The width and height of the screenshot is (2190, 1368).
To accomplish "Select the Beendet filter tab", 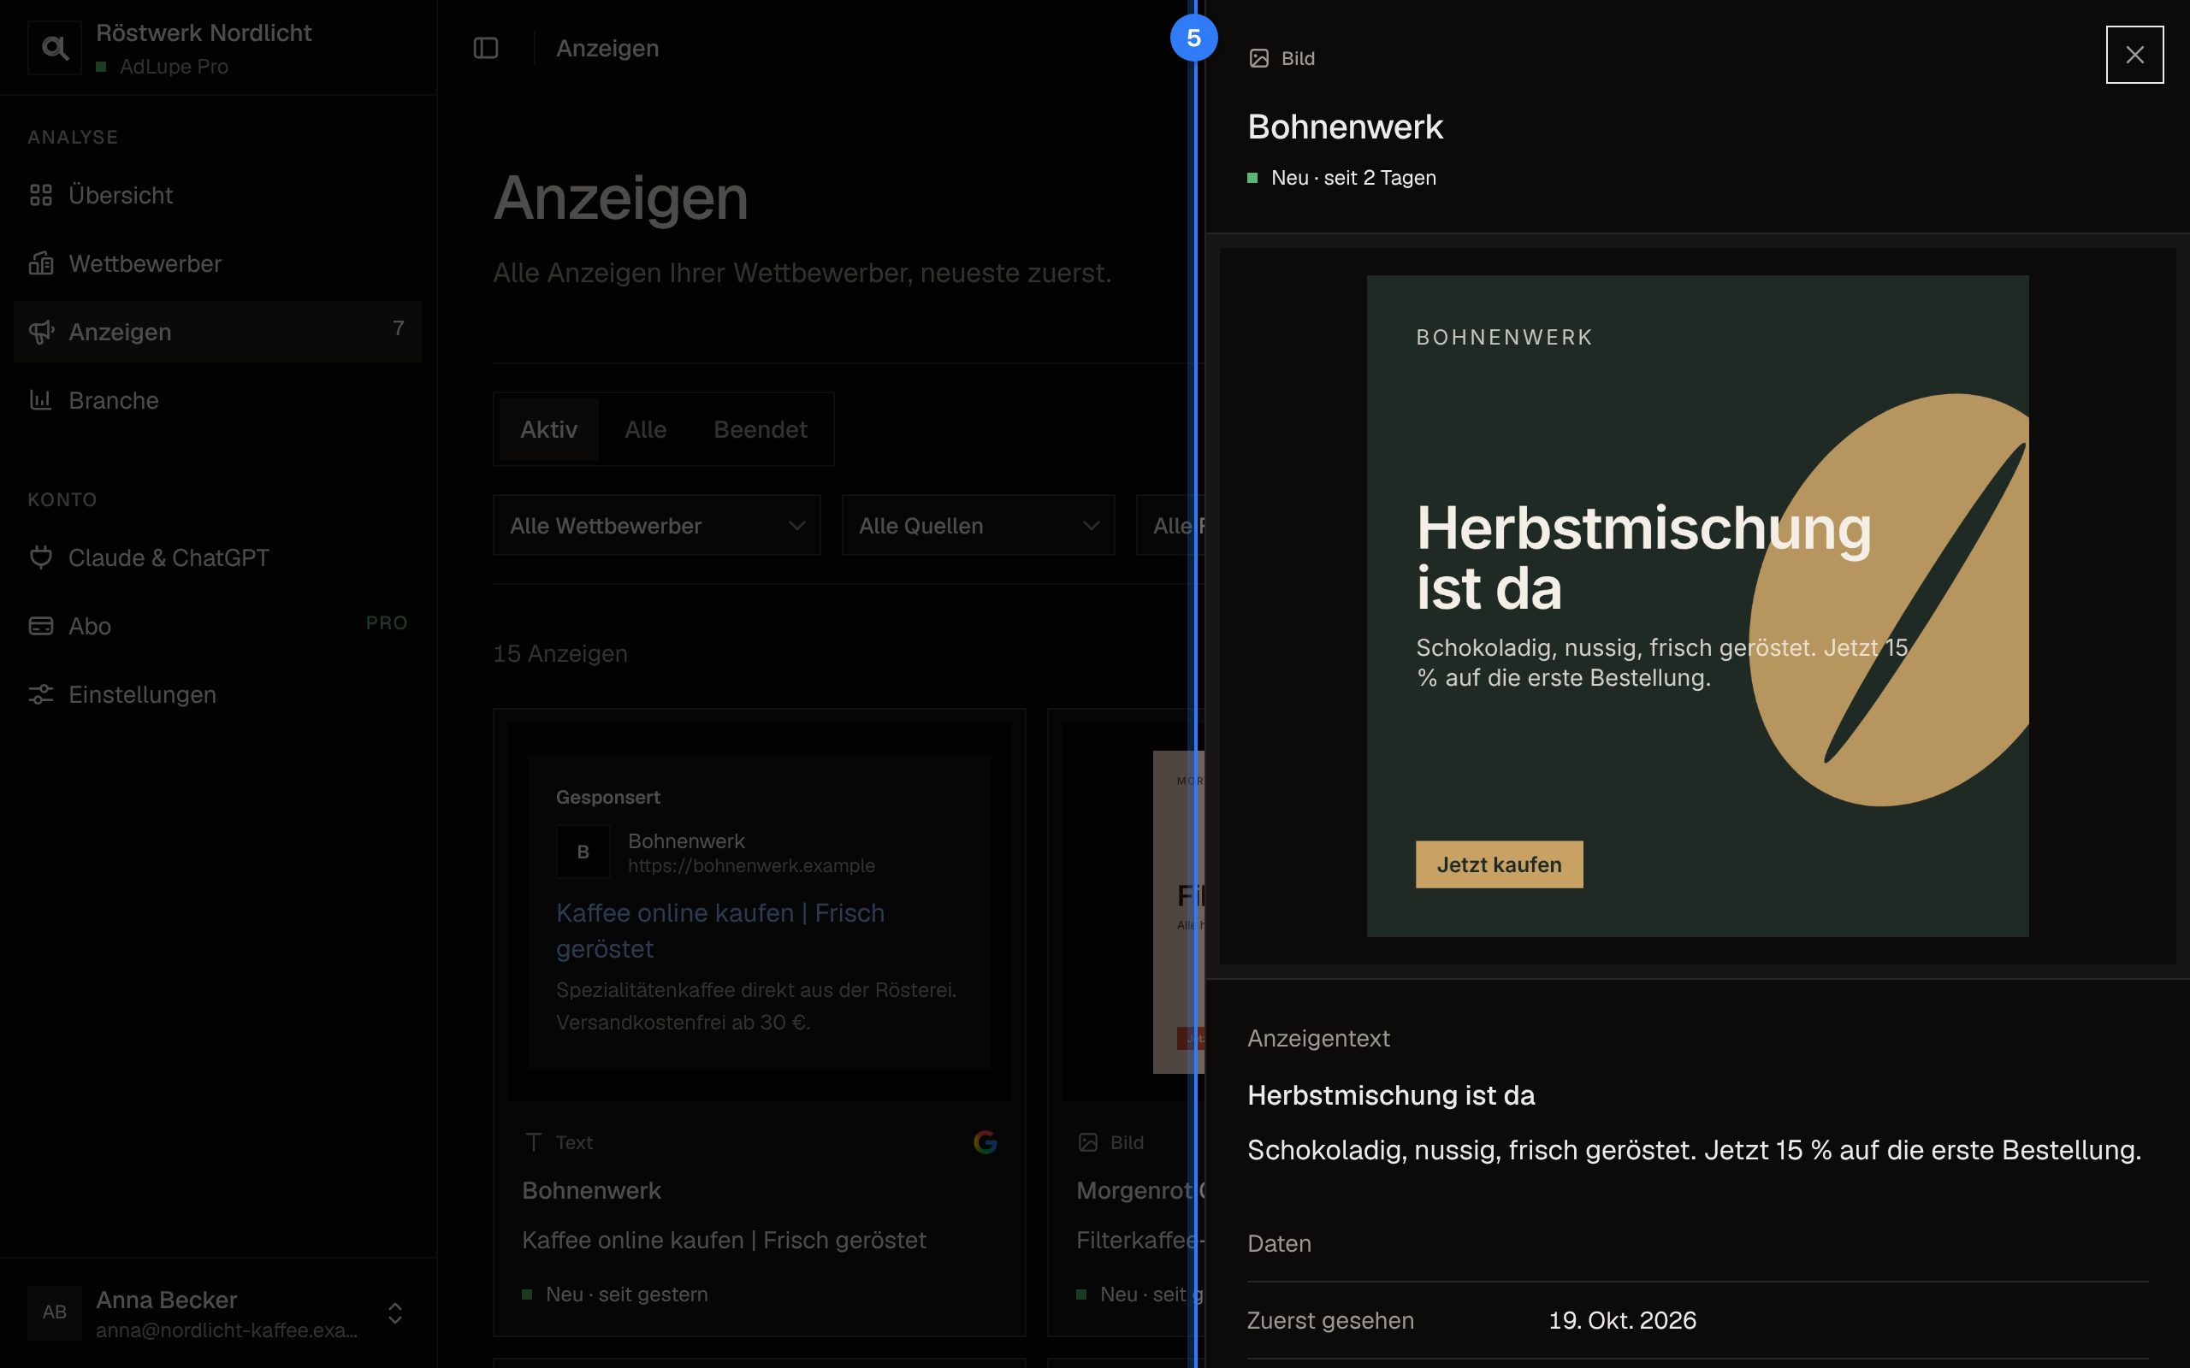I will click(x=761, y=430).
